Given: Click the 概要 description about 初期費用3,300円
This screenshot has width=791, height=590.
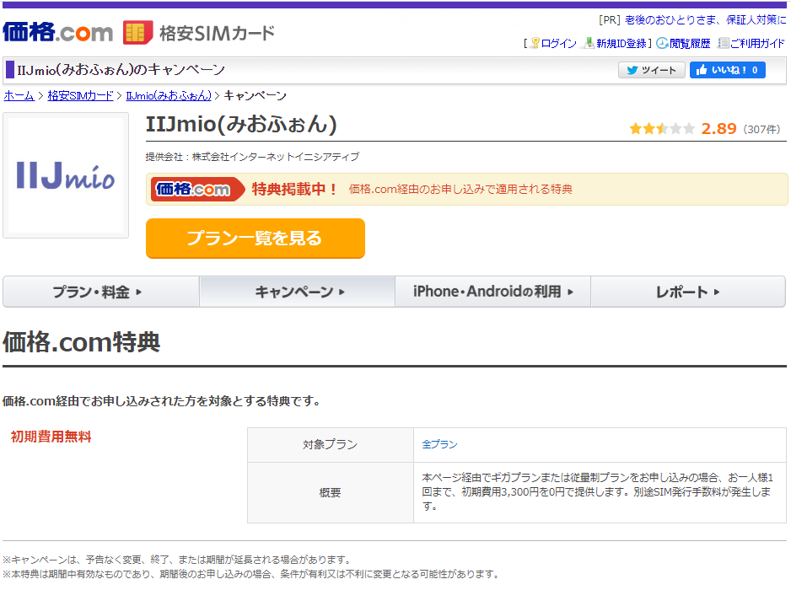Looking at the screenshot, I should (598, 491).
